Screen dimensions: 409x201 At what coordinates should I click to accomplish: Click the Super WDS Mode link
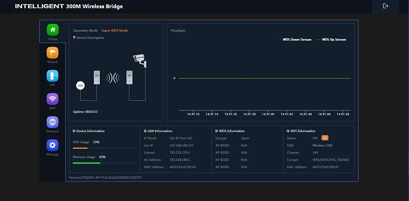[x=115, y=30]
